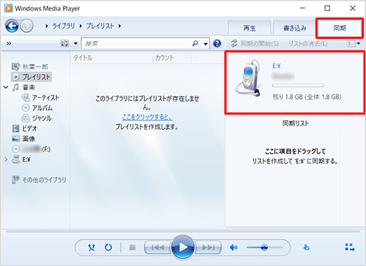The height and width of the screenshot is (266, 366).
Task: Click the playback seek bar
Action: click(183, 231)
